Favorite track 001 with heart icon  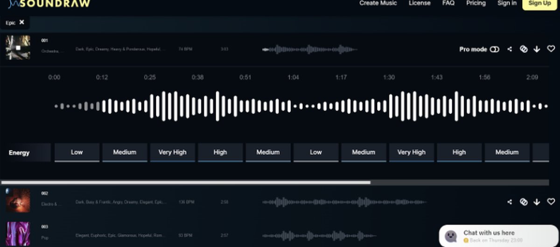pos(551,49)
